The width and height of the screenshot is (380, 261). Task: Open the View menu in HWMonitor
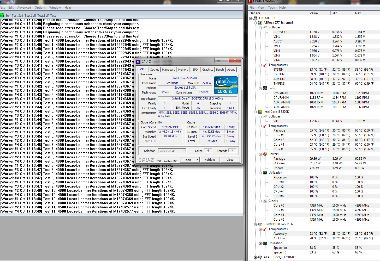click(x=261, y=8)
